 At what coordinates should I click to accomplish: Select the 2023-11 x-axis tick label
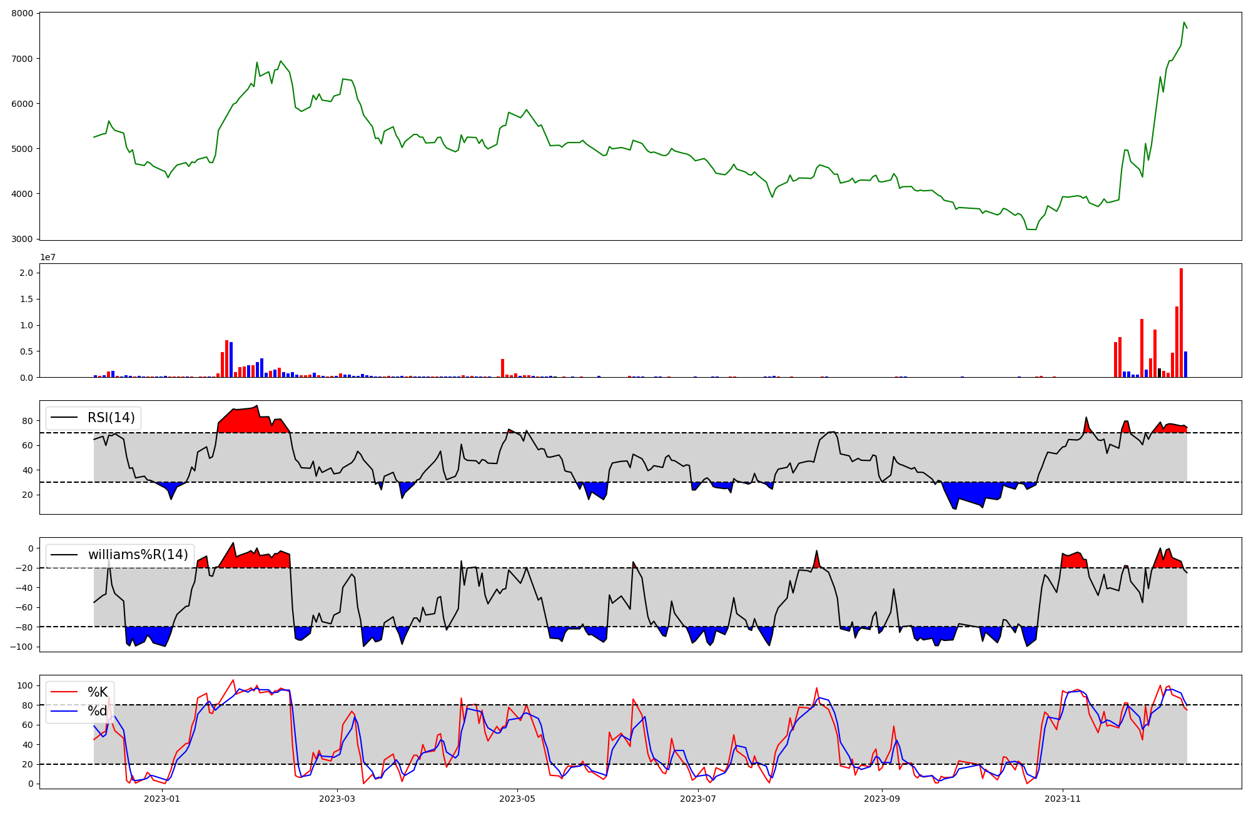[x=1063, y=799]
